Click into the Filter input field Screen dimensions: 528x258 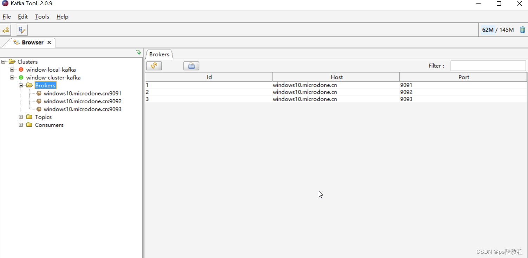coord(488,66)
